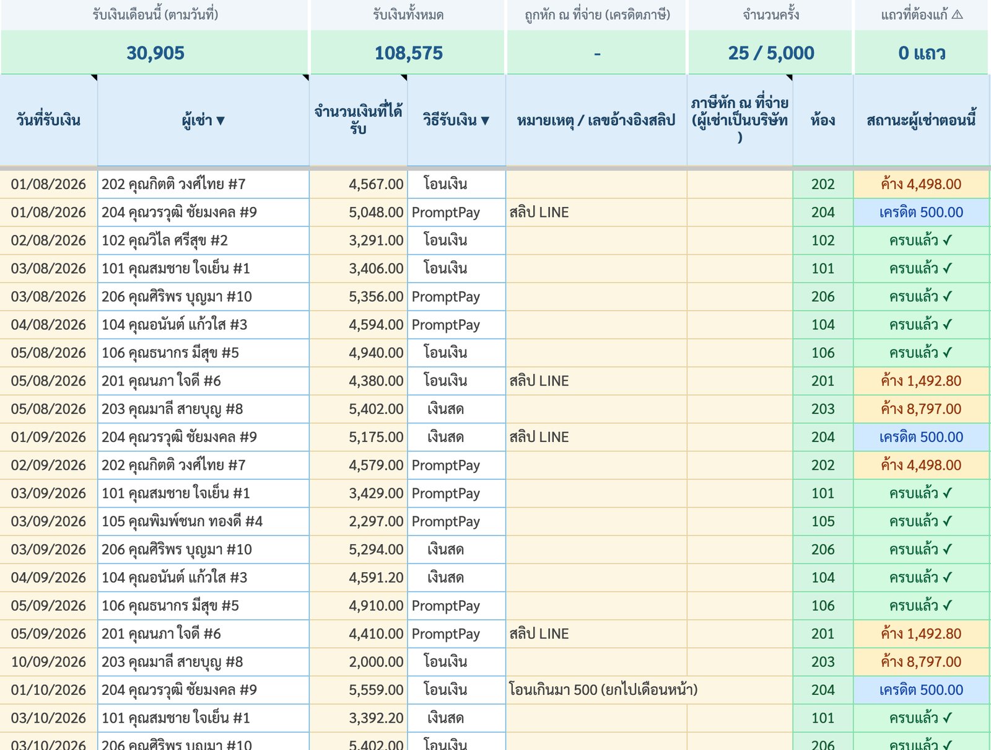Click the warning icon beside แถวที่ต้องแก้
991x750 pixels.
click(x=958, y=14)
